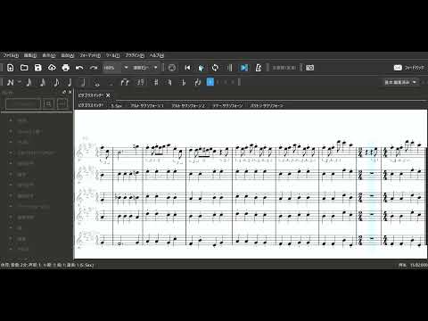This screenshot has height=321, width=428.
Task: Open the ファイル menu
Action: pyautogui.click(x=11, y=55)
